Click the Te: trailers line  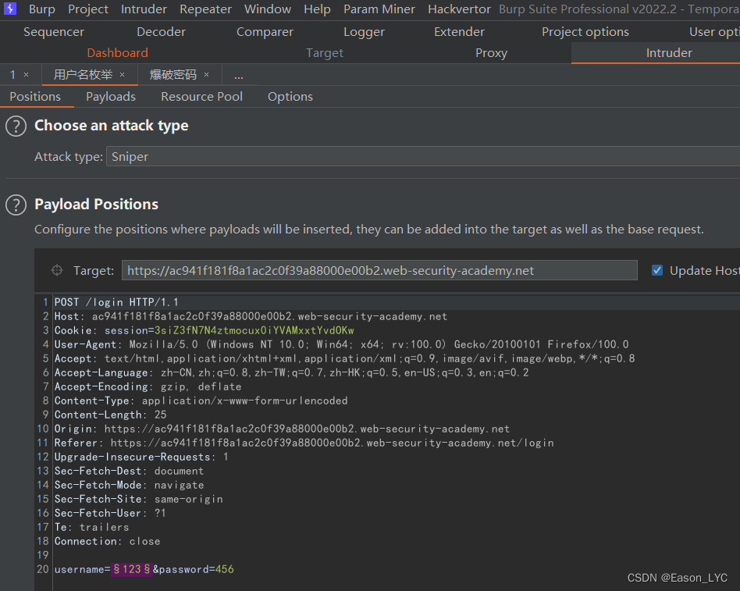[91, 527]
